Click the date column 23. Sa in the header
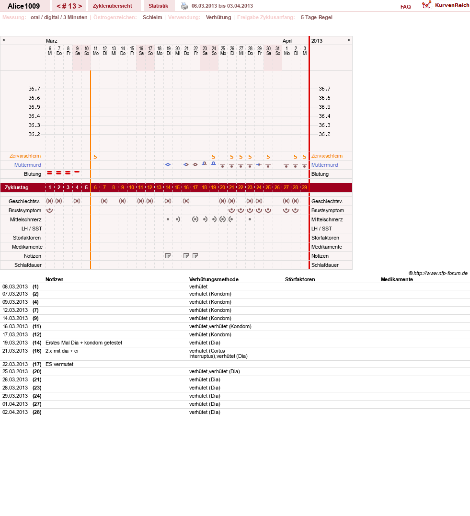470x516 pixels. 205,51
